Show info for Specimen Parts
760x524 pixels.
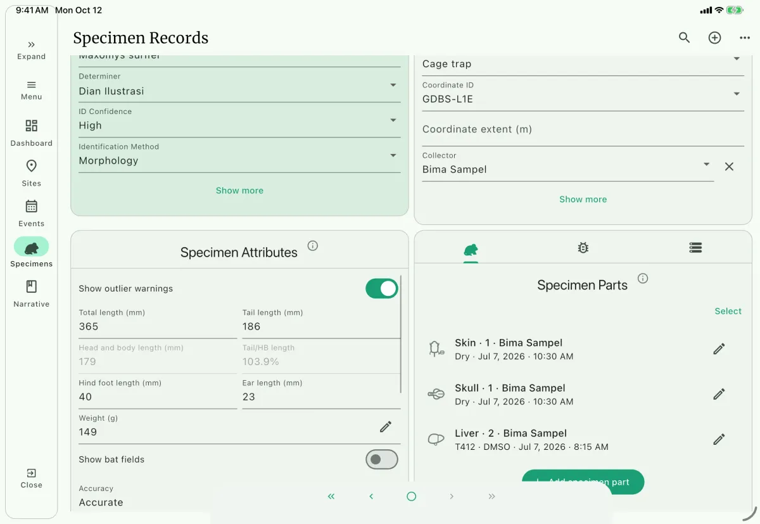[643, 278]
